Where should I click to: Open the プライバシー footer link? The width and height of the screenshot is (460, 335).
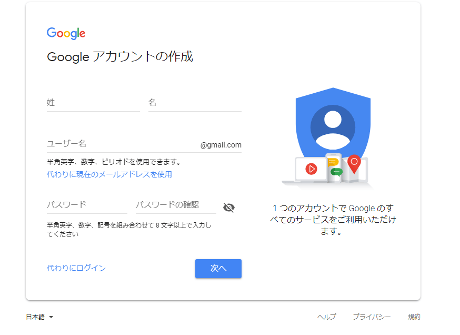(x=372, y=317)
